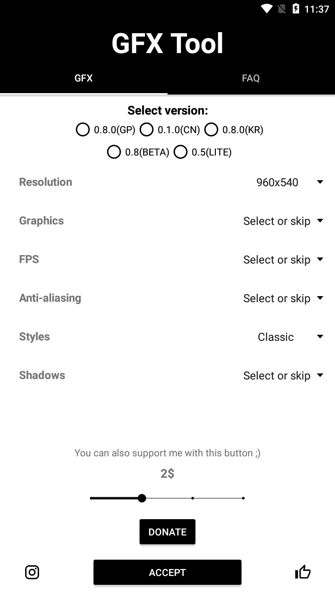Choose the 0.8.0(KR) version option
Viewport: 335px width, 596px height.
click(x=234, y=129)
